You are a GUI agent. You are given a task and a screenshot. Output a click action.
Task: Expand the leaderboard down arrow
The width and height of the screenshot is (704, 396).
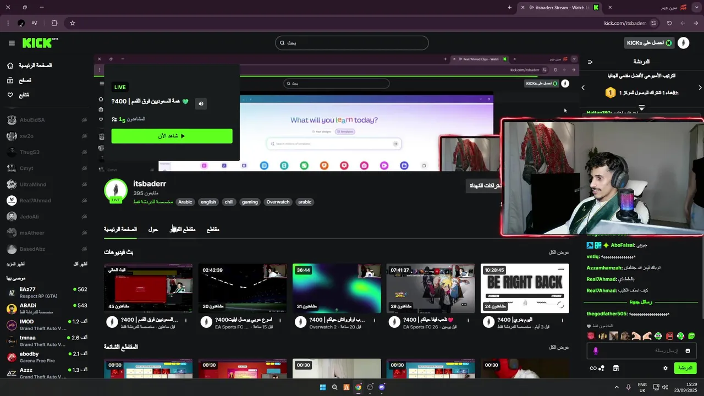(641, 107)
